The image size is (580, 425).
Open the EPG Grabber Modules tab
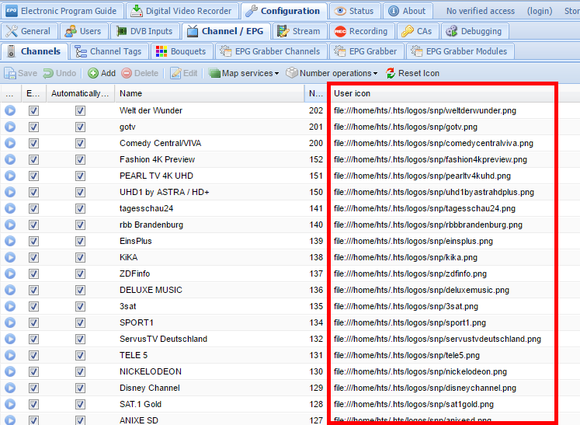pyautogui.click(x=460, y=51)
